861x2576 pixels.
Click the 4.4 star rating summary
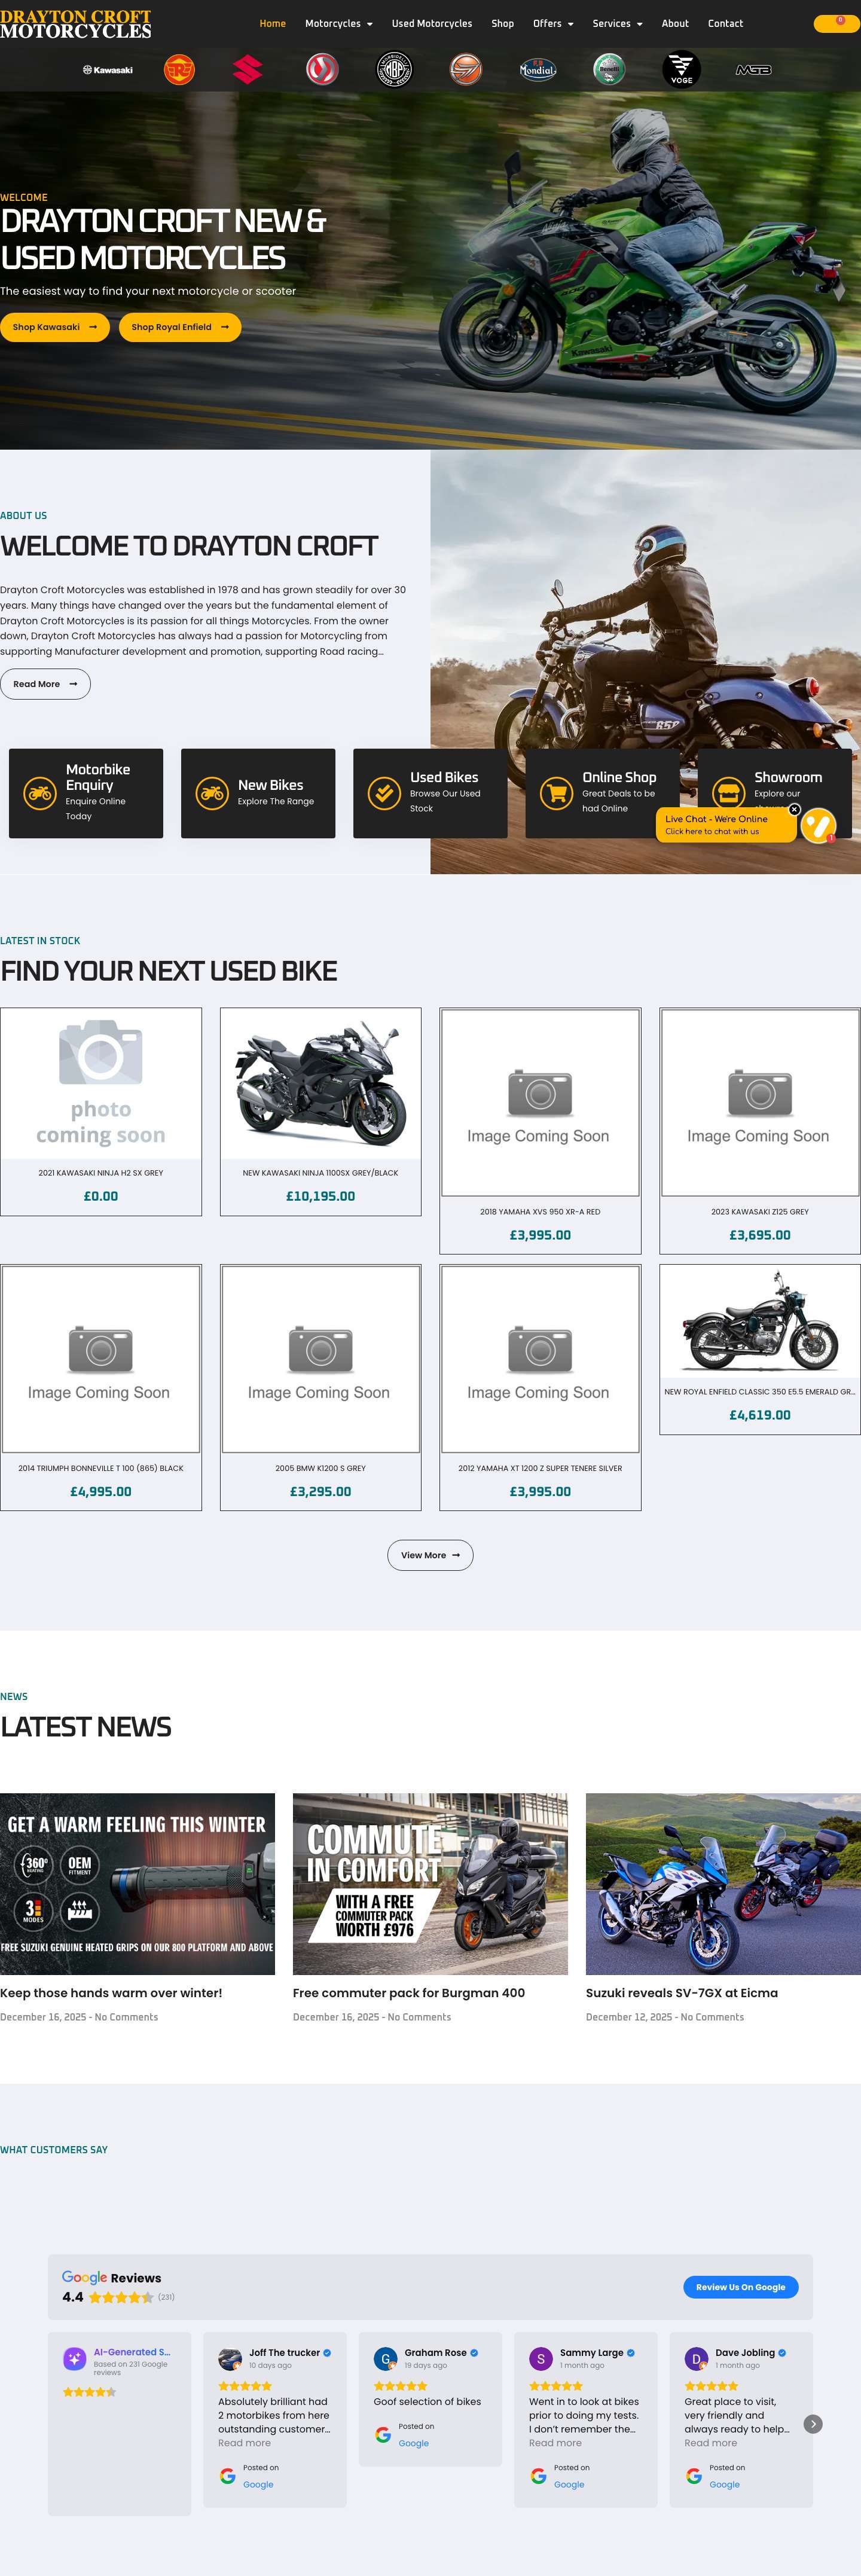coord(118,2297)
